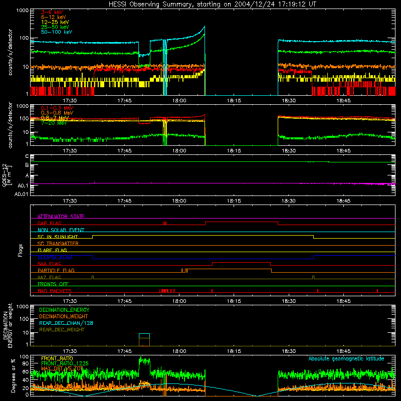
Task: Select the NON_SOLAR_EVENT flag label
Action: coord(61,230)
